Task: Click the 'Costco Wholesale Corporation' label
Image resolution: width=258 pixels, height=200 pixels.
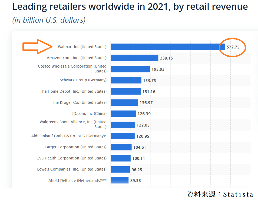Action: coord(72,69)
